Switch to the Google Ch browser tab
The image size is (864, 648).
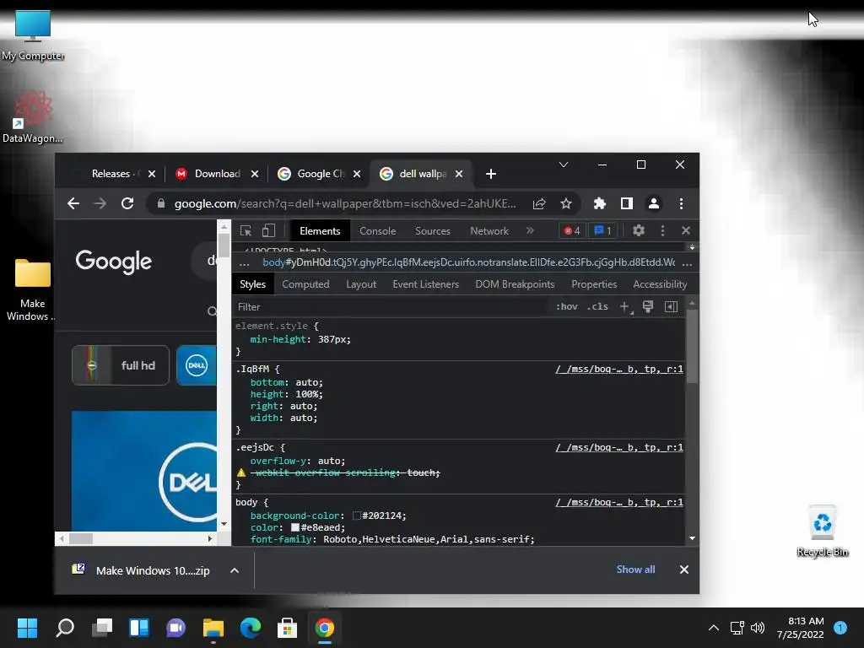319,174
